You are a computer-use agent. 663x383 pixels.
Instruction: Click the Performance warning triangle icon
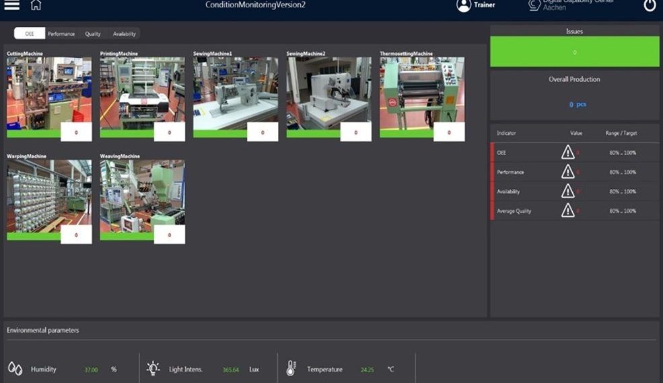click(568, 172)
